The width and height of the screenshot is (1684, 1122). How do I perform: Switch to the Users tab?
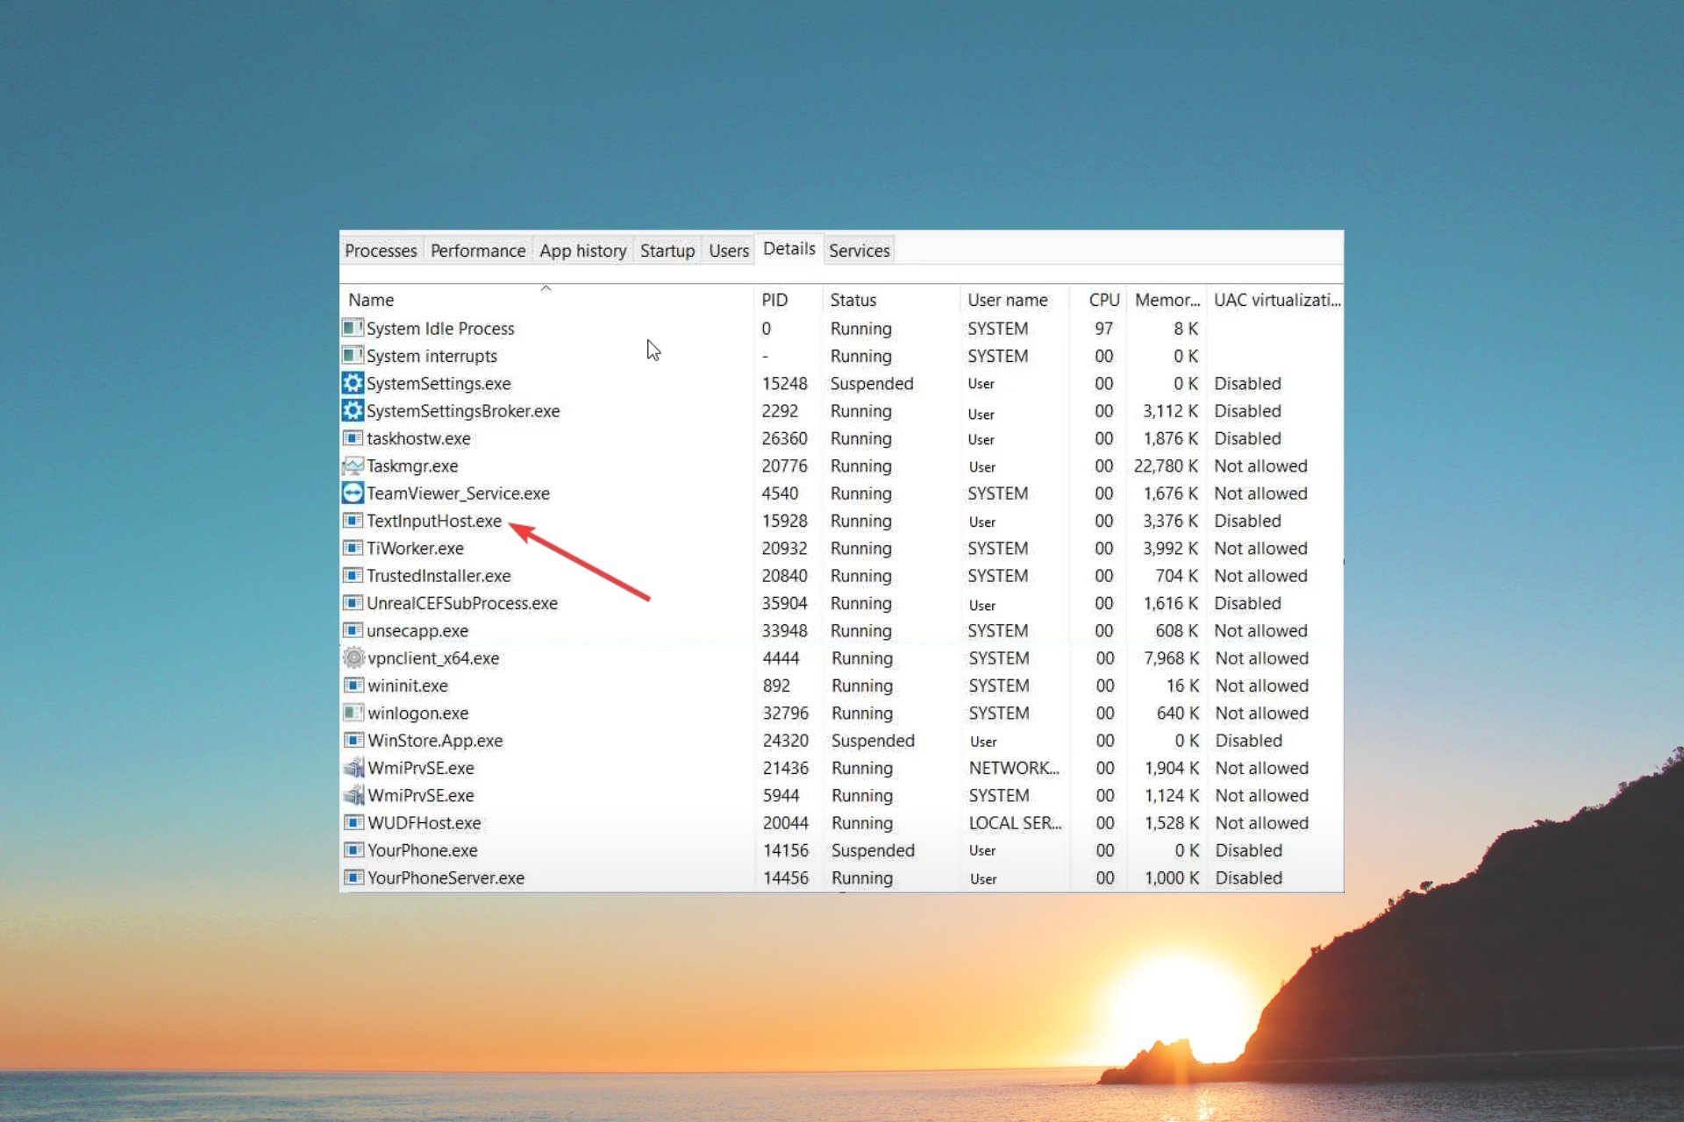pos(728,251)
